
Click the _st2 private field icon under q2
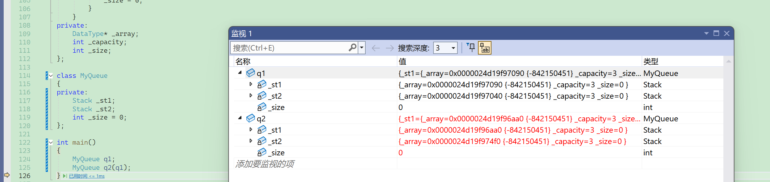click(x=262, y=141)
